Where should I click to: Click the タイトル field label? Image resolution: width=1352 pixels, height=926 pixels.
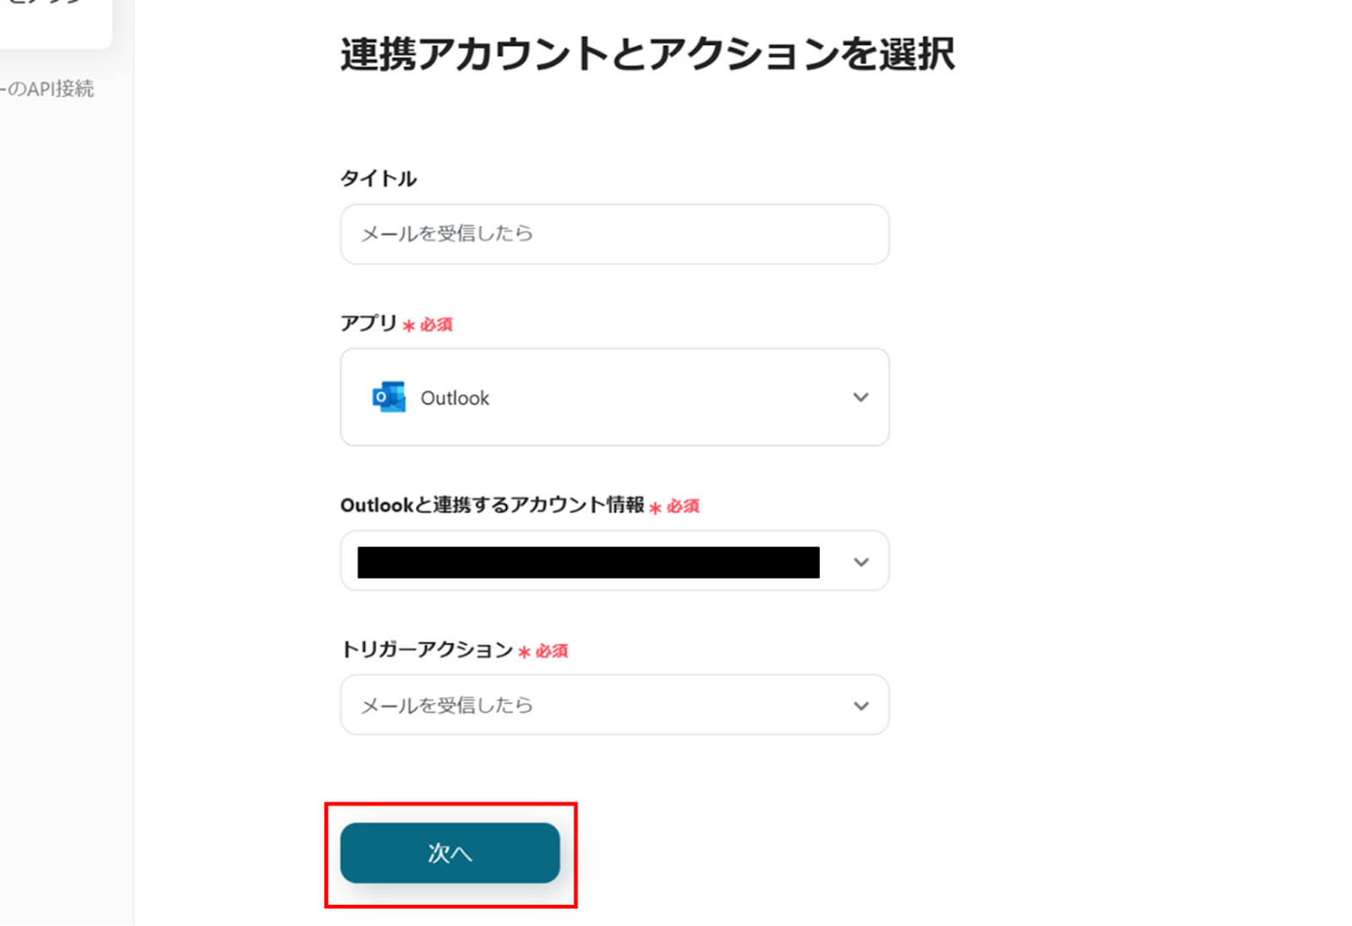tap(378, 178)
